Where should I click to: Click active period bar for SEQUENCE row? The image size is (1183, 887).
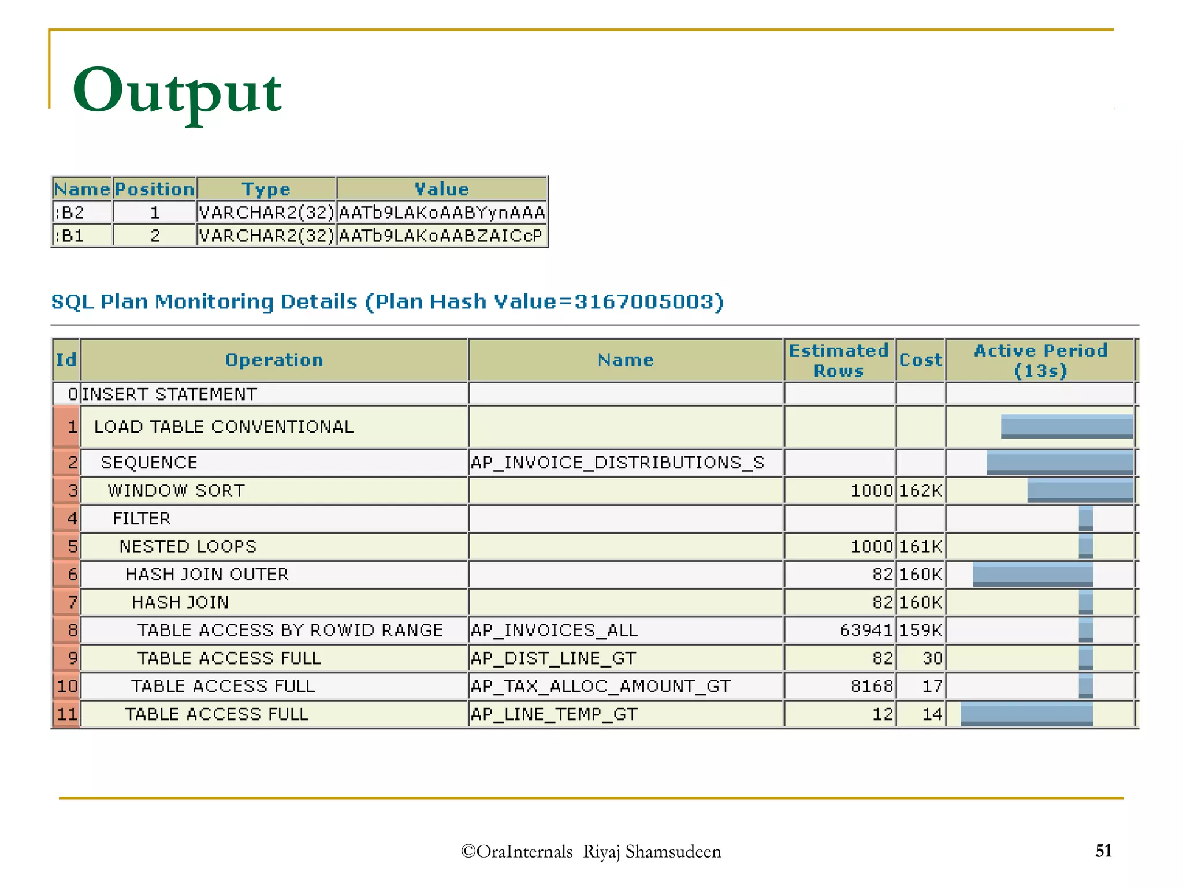[1060, 463]
